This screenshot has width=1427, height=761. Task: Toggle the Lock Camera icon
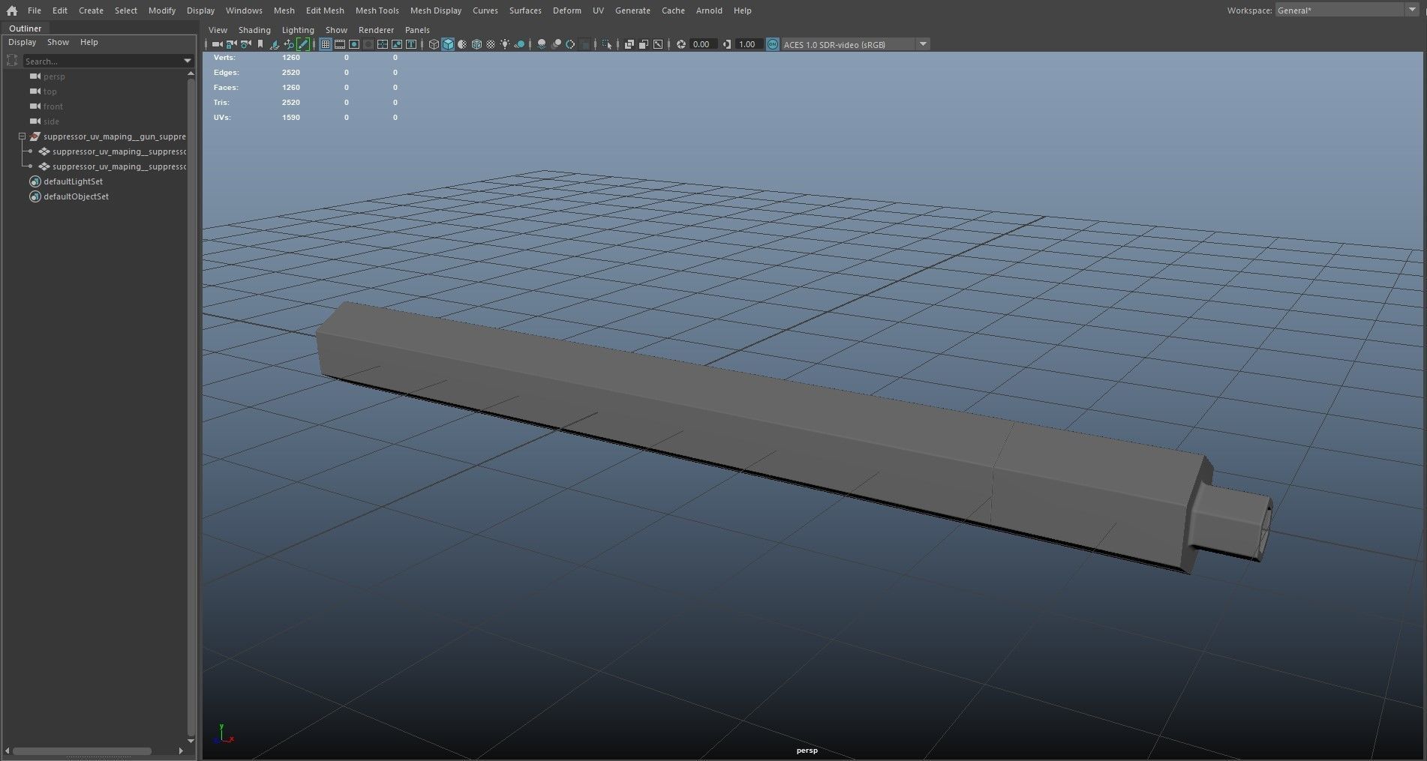click(x=231, y=44)
